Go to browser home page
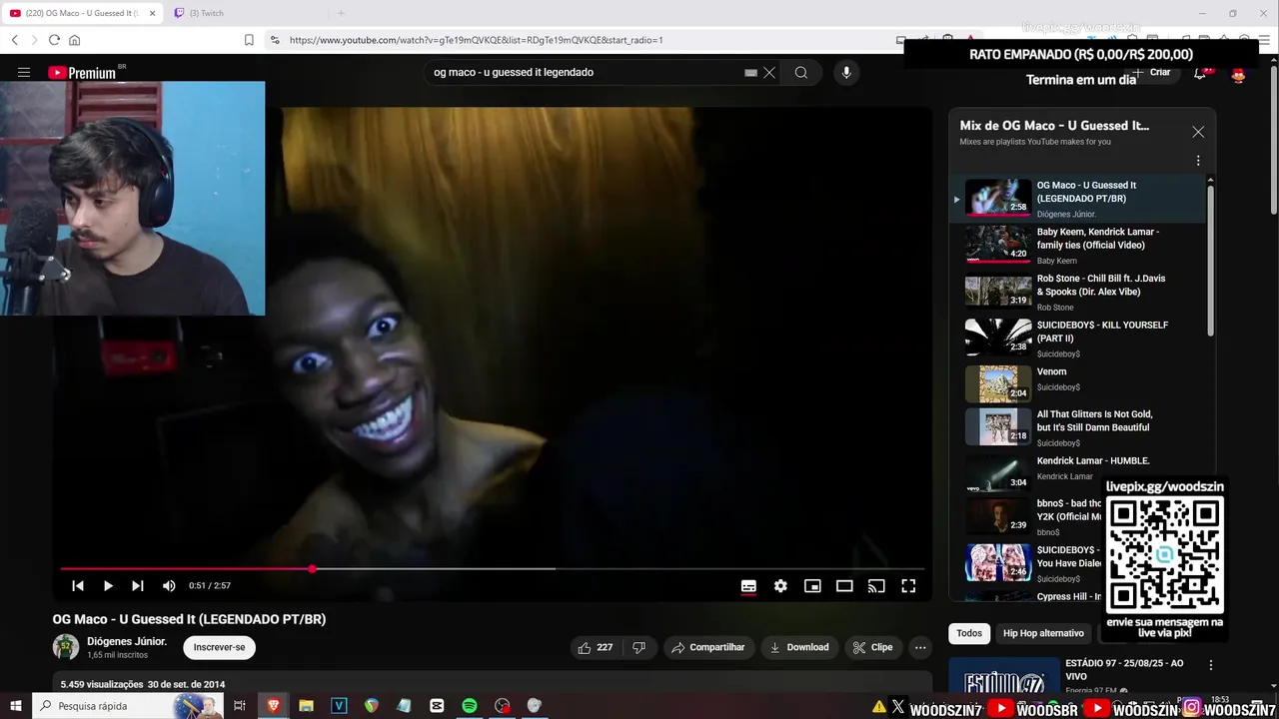1279x719 pixels. coord(74,40)
